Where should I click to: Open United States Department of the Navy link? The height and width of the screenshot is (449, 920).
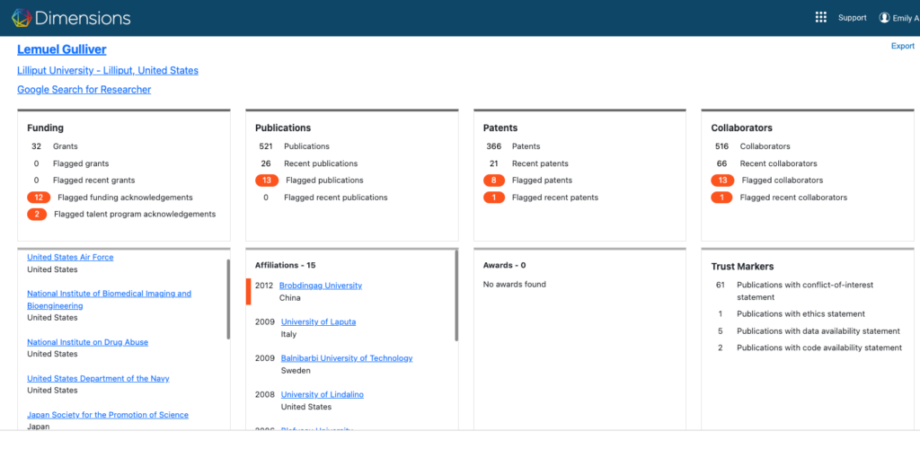[98, 378]
